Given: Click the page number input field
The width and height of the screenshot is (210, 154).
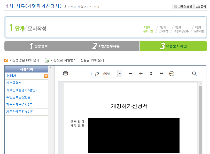Looking at the screenshot, I should coord(85,74).
